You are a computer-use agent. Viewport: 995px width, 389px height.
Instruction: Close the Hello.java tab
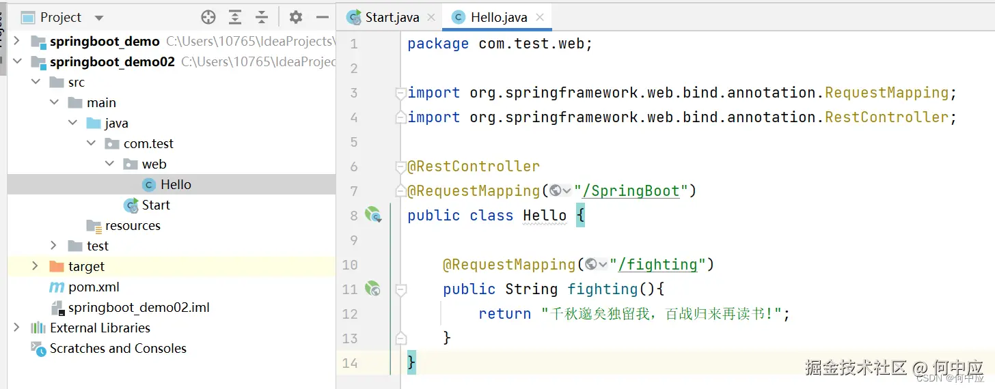540,18
